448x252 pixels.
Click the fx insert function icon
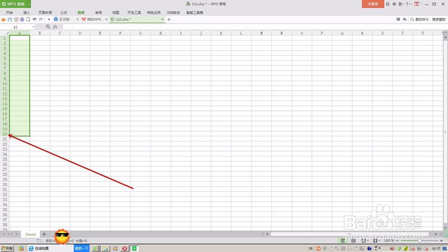click(x=55, y=26)
